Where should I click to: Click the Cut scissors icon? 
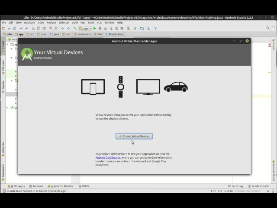coord(33,28)
